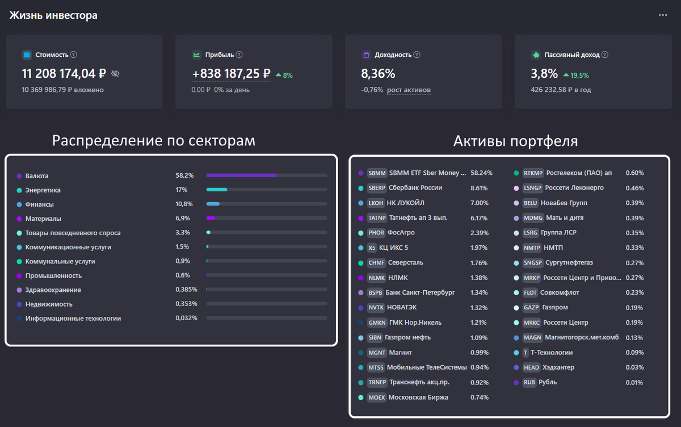Screen dimensions: 681x427
Task: Click the help icon next to Доходность
Action: [x=417, y=55]
